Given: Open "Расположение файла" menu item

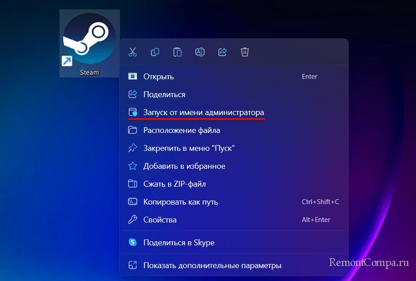Looking at the screenshot, I should pyautogui.click(x=181, y=130).
